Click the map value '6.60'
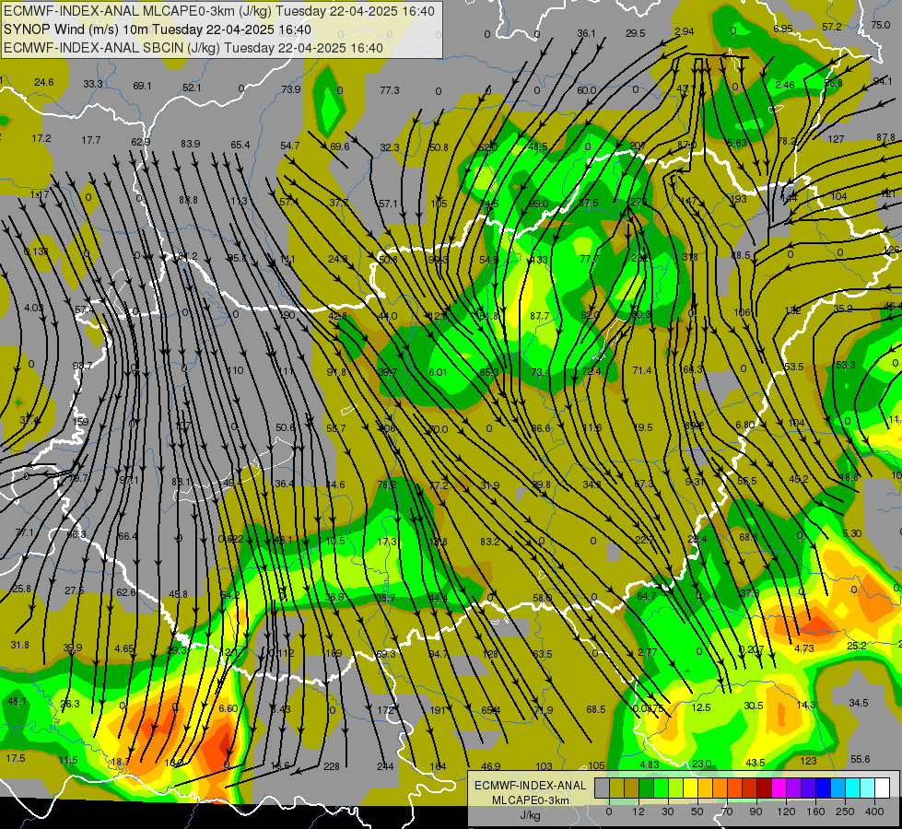The height and width of the screenshot is (829, 902). click(x=228, y=708)
